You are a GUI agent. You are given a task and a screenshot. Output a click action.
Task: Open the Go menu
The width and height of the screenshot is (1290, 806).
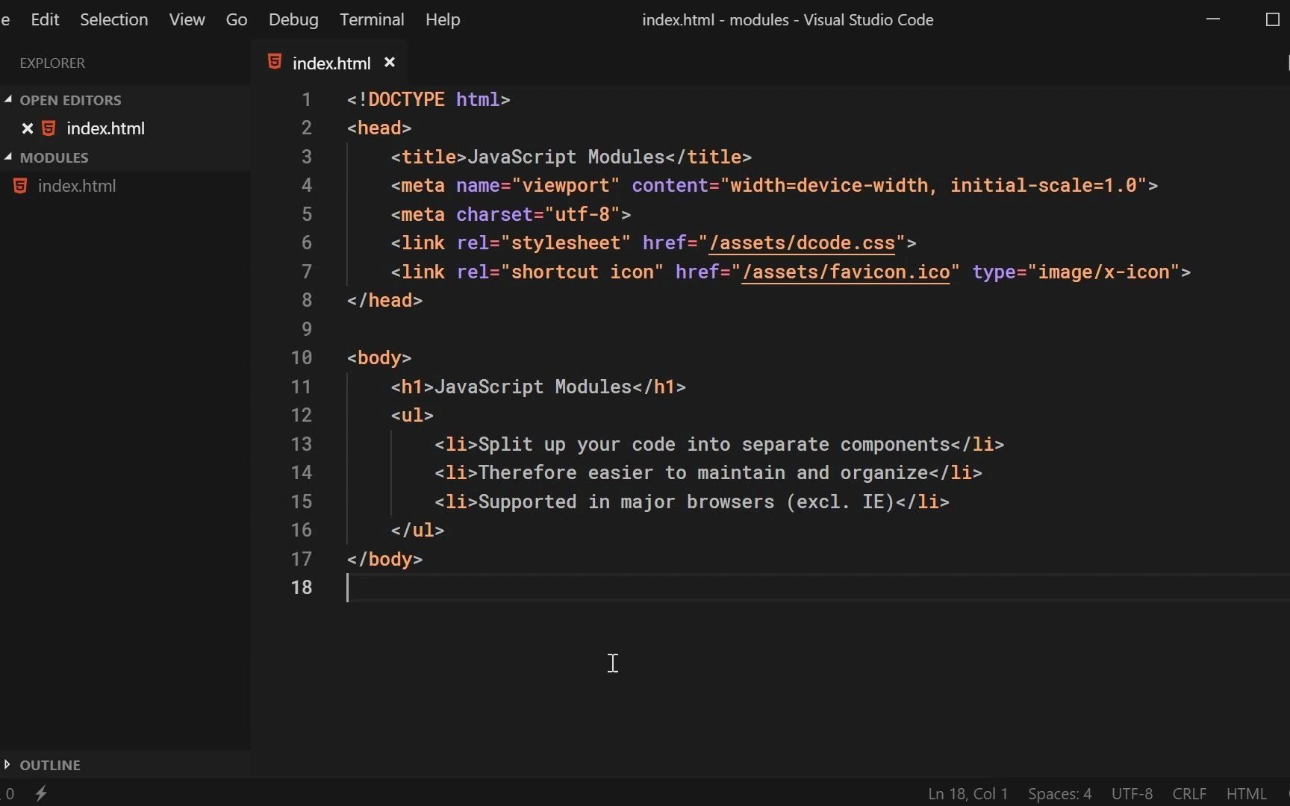click(237, 19)
